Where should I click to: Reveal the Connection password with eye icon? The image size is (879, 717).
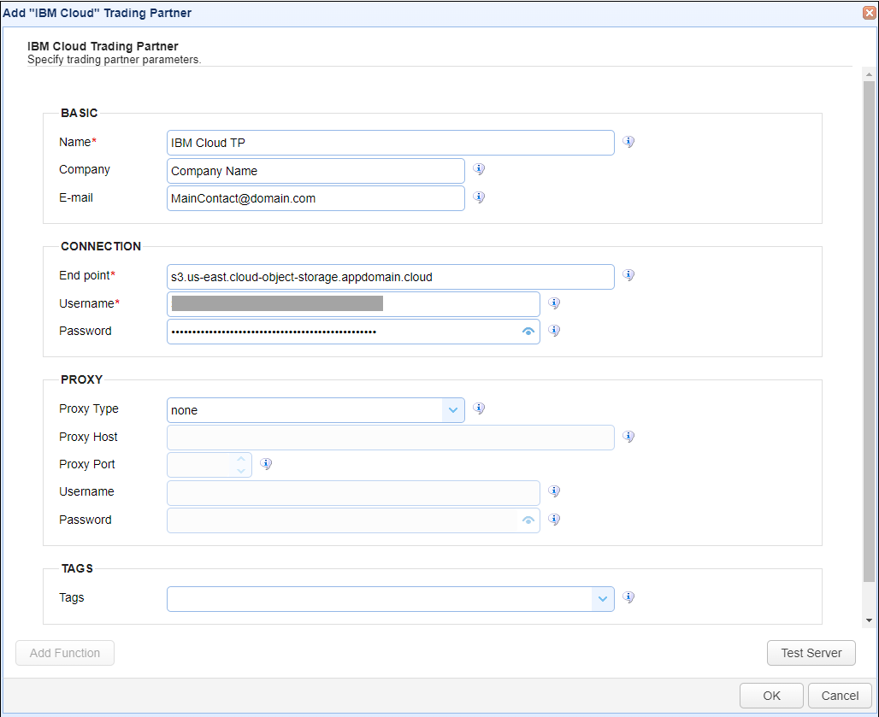click(x=528, y=332)
